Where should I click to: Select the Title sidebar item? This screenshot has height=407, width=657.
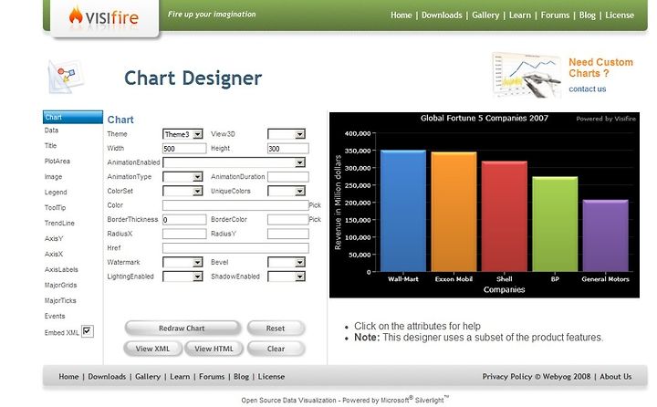[51, 146]
